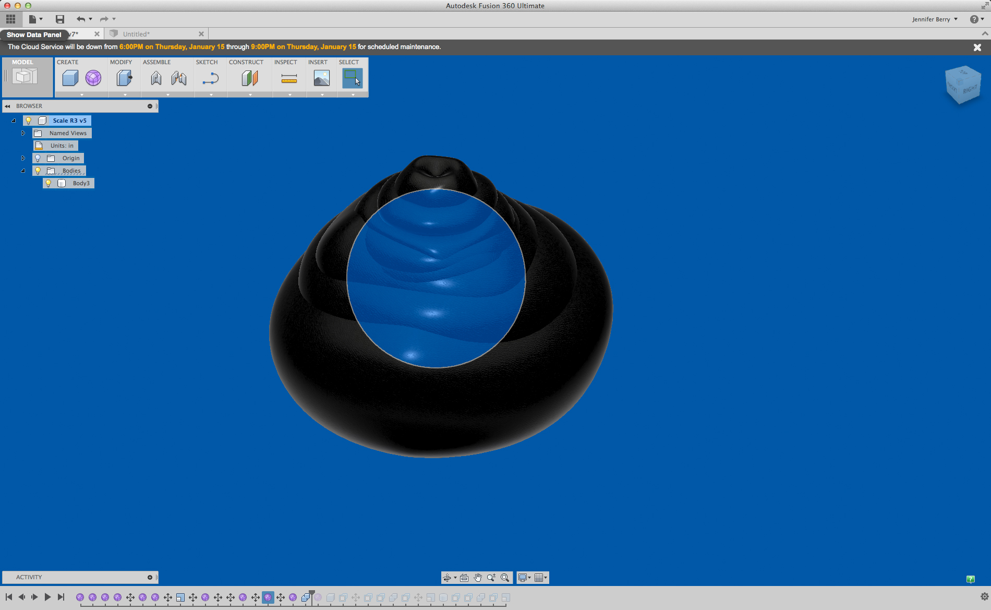This screenshot has height=610, width=991.
Task: Click the green status icon at bottom right
Action: 971,579
